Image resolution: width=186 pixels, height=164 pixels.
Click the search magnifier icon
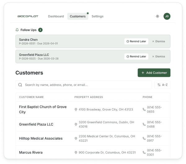pos(20,85)
